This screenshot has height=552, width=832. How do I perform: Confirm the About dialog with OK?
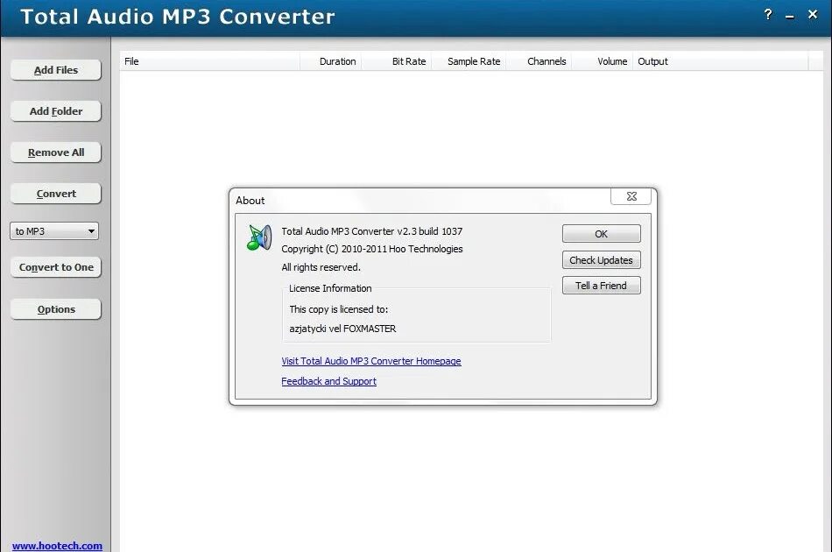(x=601, y=234)
